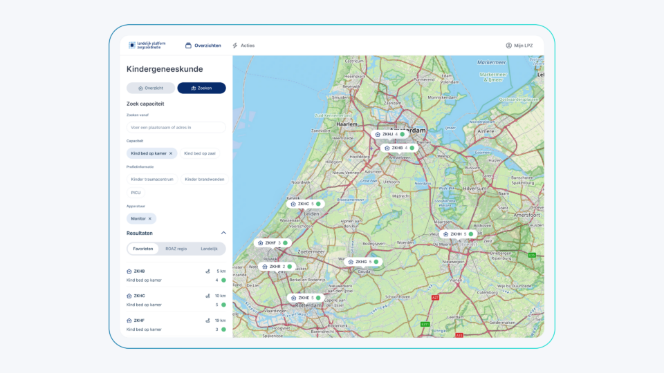This screenshot has width=664, height=373.
Task: Switch to the ROAZ regio tab
Action: tap(176, 249)
